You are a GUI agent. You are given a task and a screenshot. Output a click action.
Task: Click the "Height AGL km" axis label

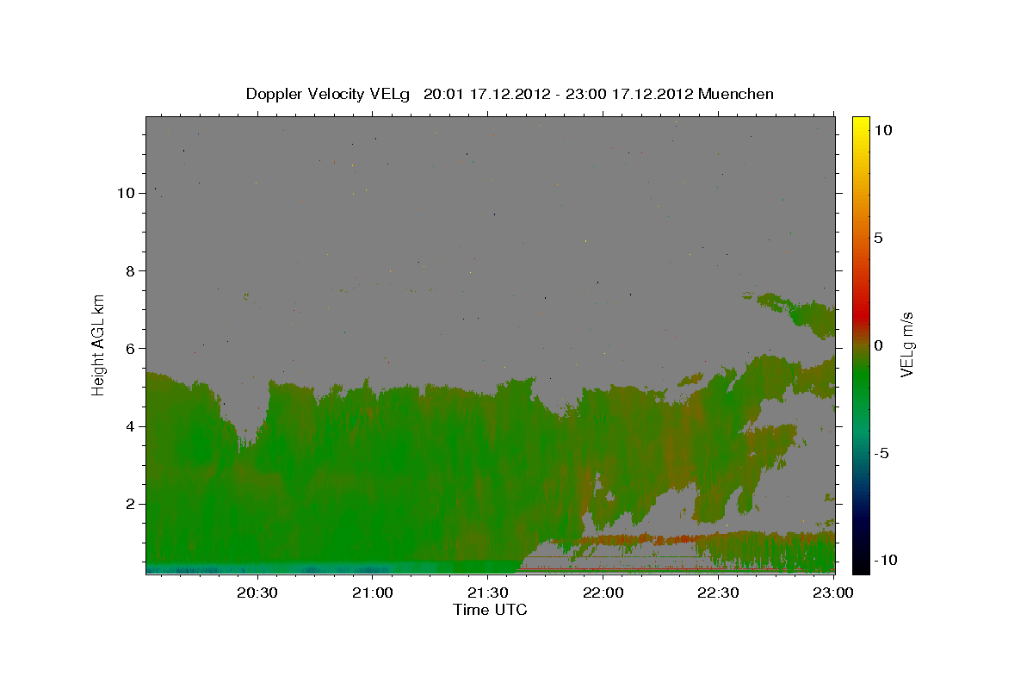[x=99, y=344]
